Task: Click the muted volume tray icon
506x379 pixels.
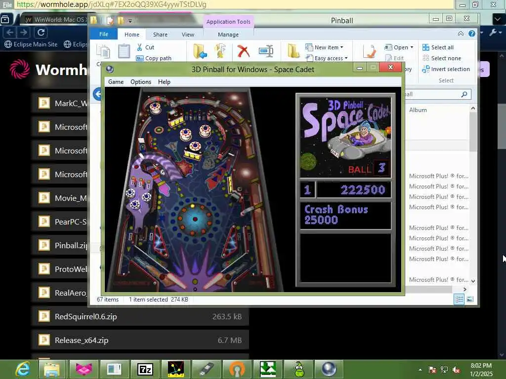Action: point(456,370)
